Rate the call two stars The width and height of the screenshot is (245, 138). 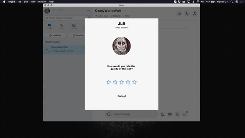coord(115,82)
